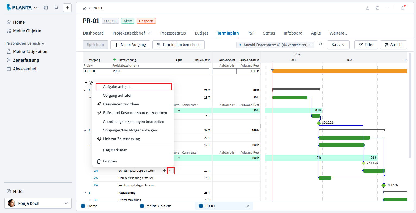The height and width of the screenshot is (213, 416).
Task: Click the Weitere... tab
Action: 338,33
